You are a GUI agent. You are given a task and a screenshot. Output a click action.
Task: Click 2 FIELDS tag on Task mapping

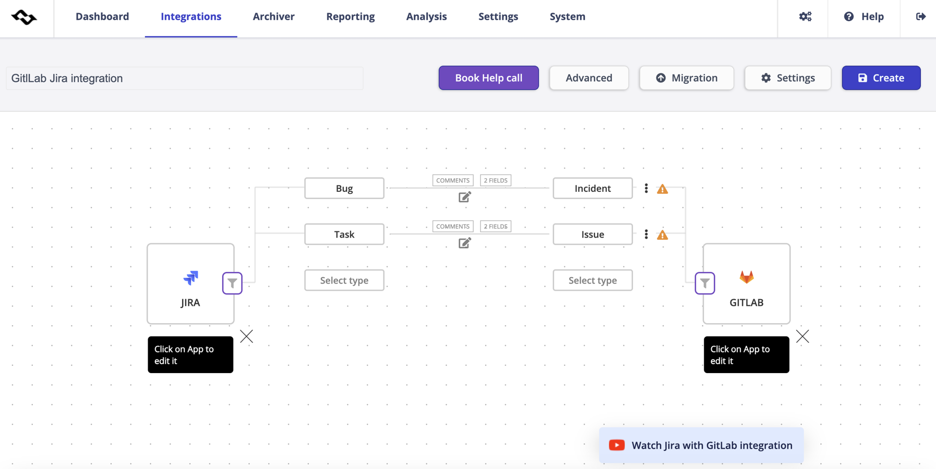point(496,226)
